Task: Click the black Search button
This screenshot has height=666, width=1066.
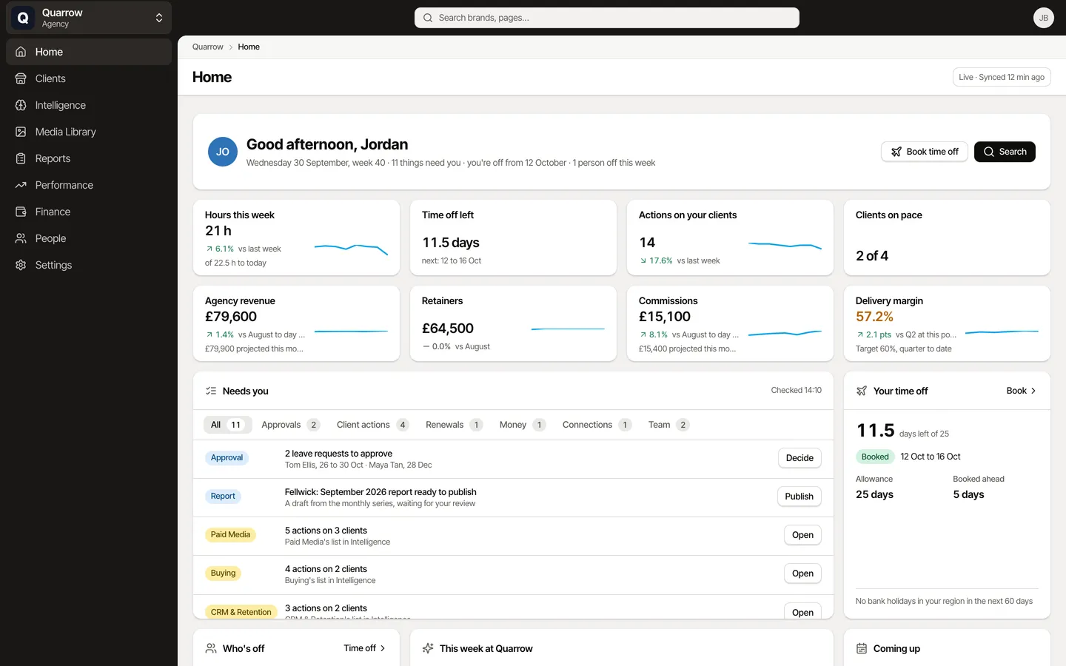Action: (1005, 152)
